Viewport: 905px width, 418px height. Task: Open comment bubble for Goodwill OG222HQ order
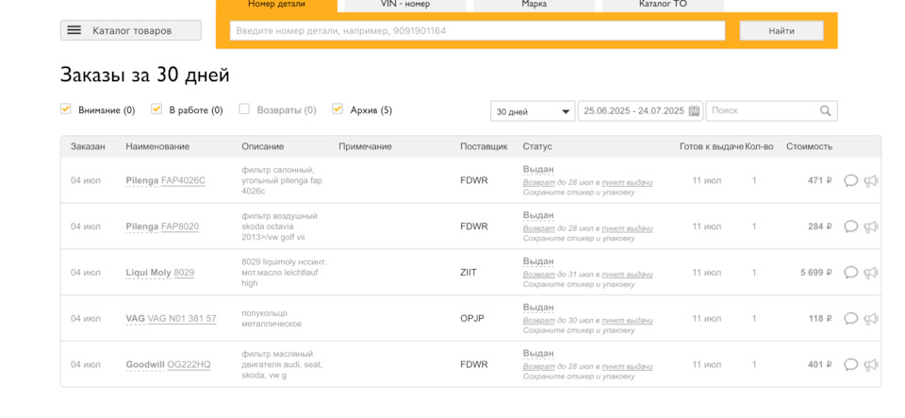(x=850, y=365)
